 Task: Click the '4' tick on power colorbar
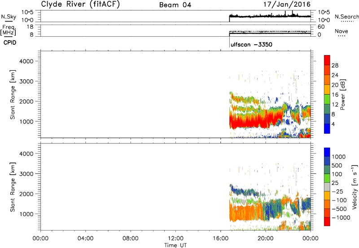[x=333, y=124]
